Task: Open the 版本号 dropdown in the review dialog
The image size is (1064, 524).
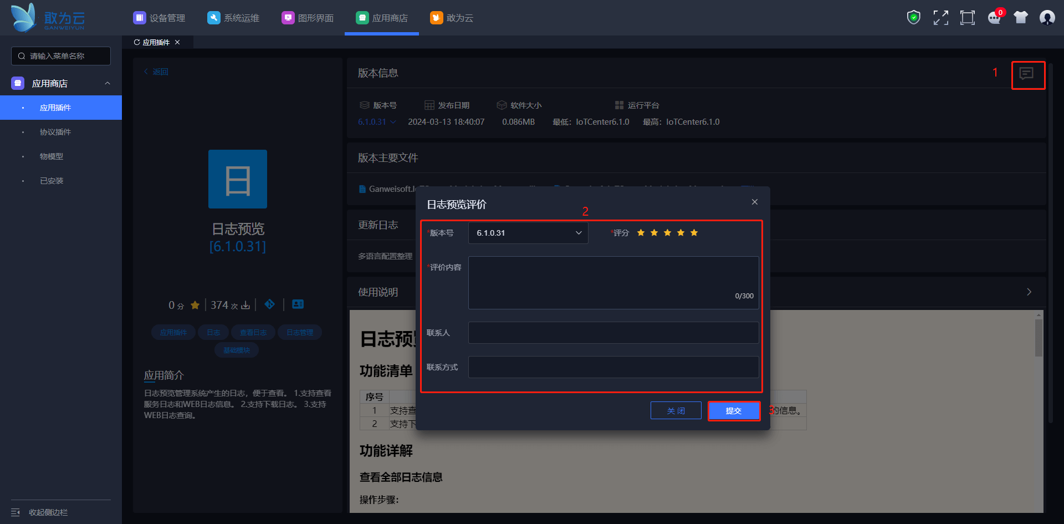Action: [x=528, y=233]
